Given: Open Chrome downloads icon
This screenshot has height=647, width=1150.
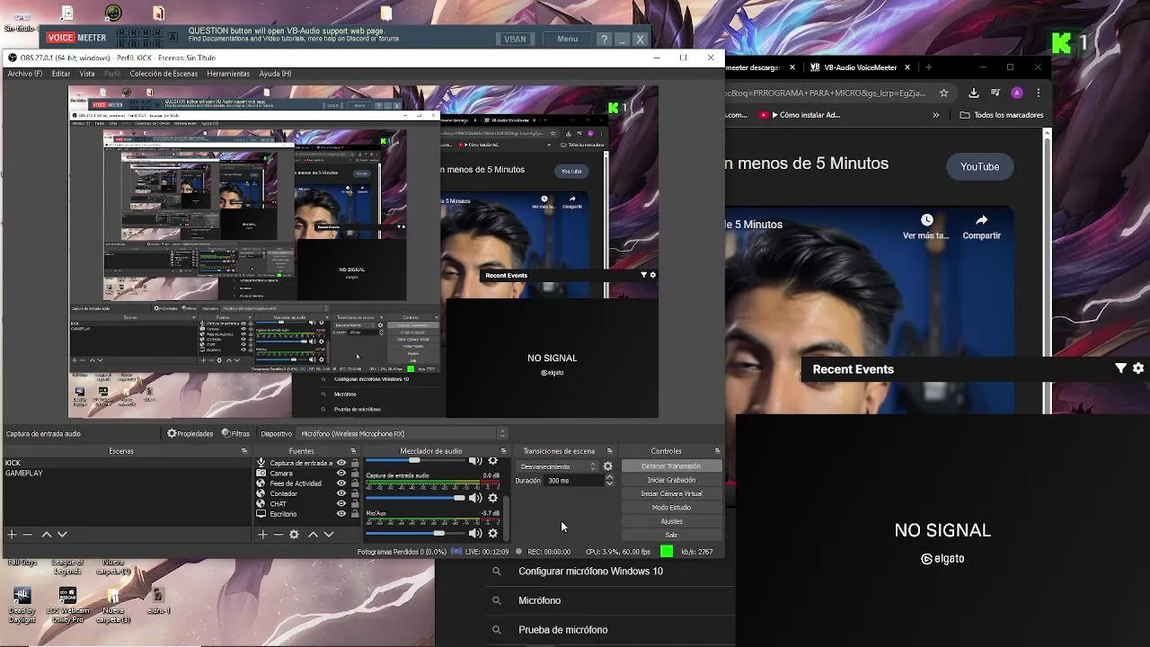Looking at the screenshot, I should point(974,93).
